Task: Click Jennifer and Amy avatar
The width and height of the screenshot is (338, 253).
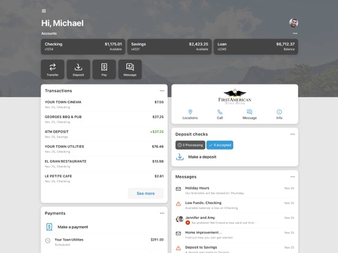Action: point(179,219)
